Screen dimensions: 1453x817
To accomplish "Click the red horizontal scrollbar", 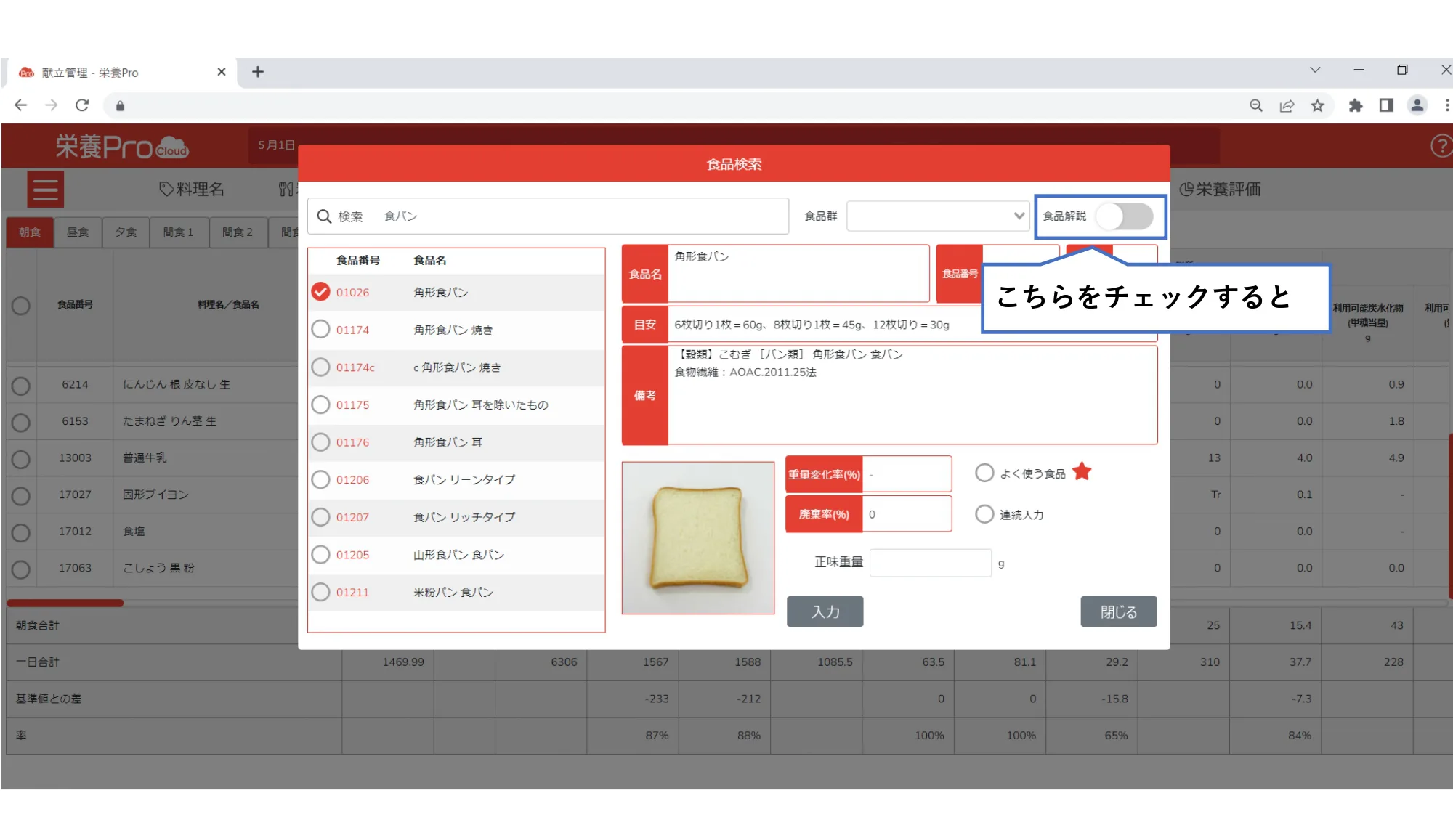I will [x=65, y=603].
